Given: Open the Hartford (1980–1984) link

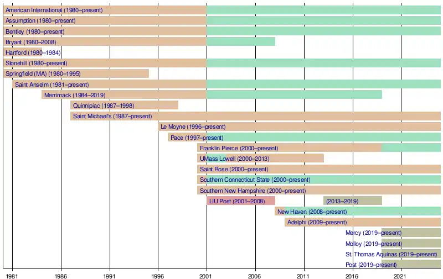Looking at the screenshot, I should click(32, 52).
